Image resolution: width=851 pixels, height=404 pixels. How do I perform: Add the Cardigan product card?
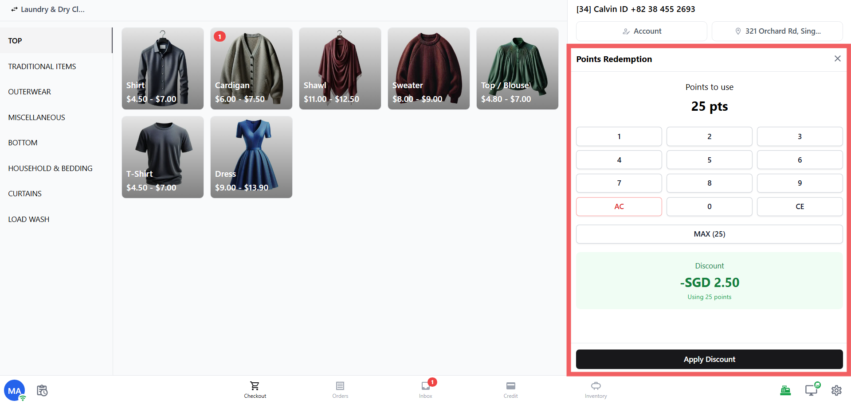click(251, 69)
